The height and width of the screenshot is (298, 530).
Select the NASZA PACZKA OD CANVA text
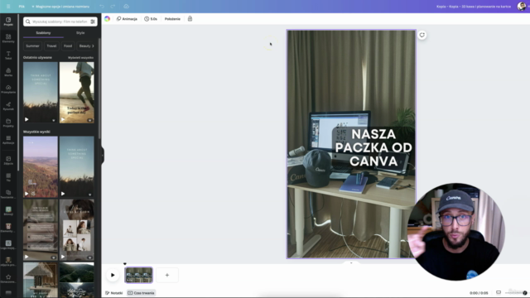[x=373, y=147]
